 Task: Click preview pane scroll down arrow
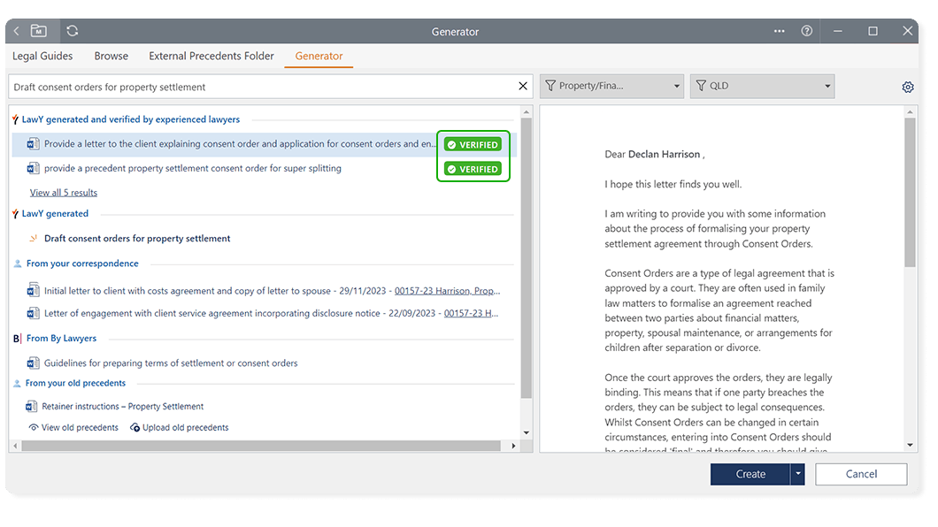pos(910,445)
